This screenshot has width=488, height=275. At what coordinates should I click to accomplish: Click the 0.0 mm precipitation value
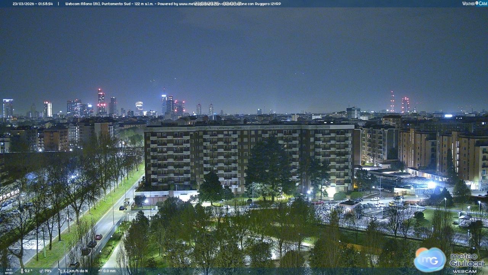click(109, 271)
